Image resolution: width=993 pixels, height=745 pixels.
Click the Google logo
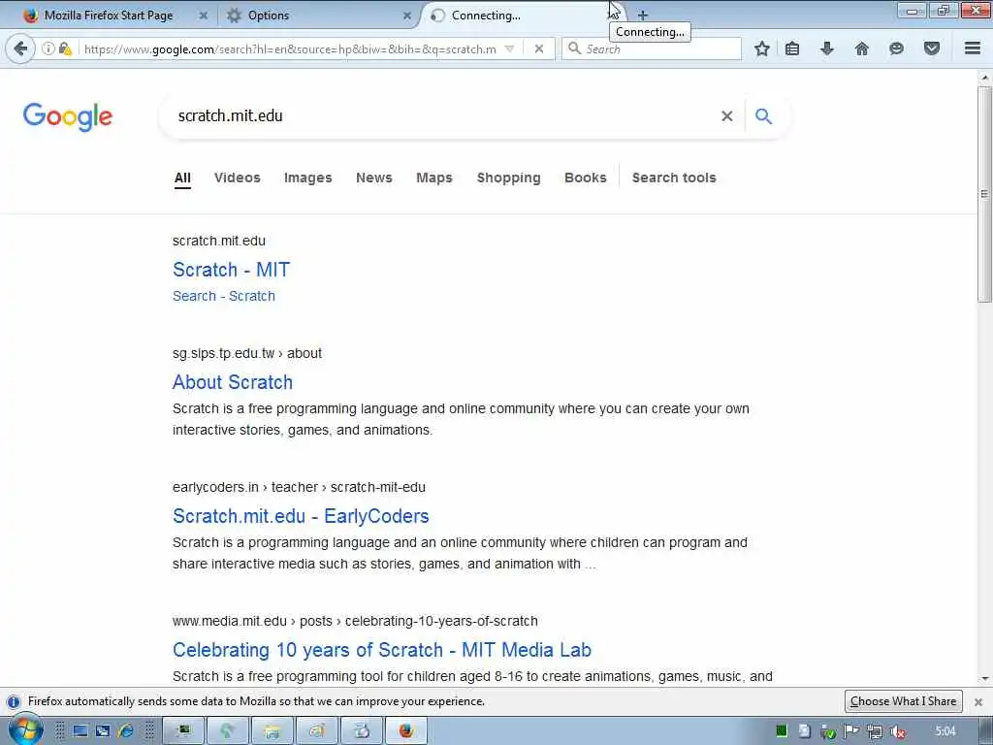[68, 117]
